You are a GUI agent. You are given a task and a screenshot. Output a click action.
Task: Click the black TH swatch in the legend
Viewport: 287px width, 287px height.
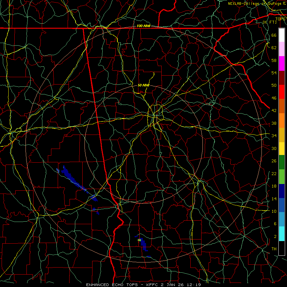coord(282,248)
